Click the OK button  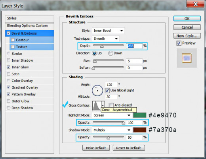[187, 19]
